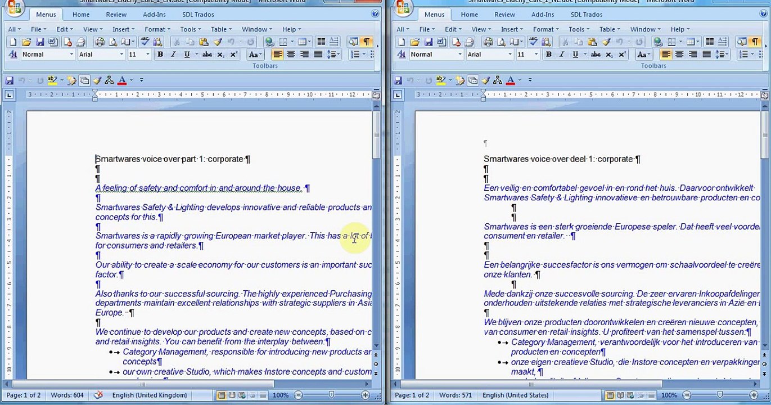
Task: Insert a hyperlink in right Word window
Action: pyautogui.click(x=658, y=42)
